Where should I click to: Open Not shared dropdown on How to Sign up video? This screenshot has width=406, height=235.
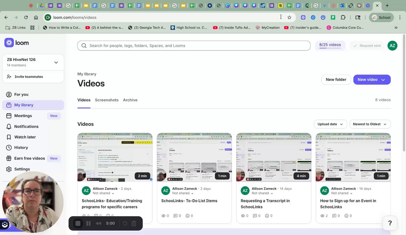pos(342,193)
